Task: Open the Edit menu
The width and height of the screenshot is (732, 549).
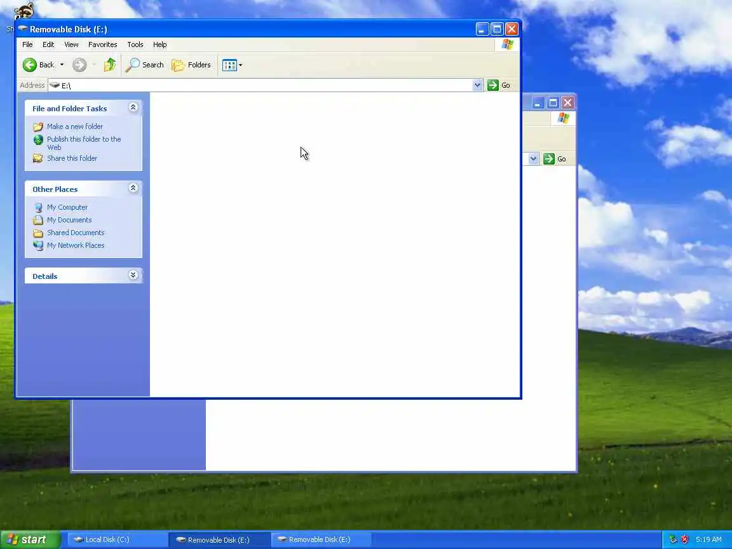Action: [48, 44]
